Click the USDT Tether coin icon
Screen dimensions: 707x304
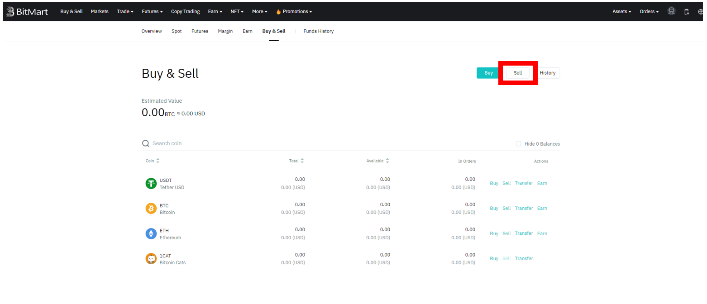(x=151, y=183)
